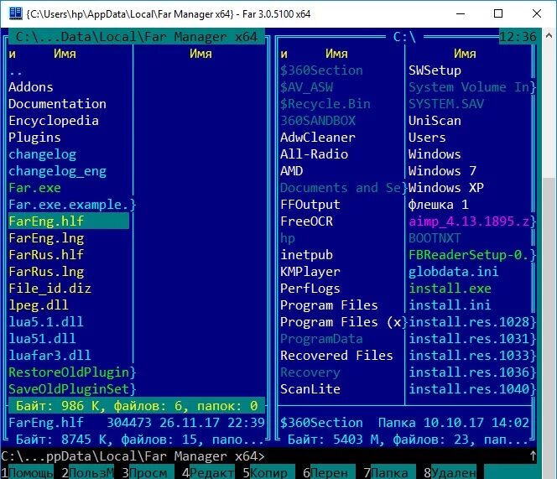Select the Plugins folder

click(x=34, y=138)
